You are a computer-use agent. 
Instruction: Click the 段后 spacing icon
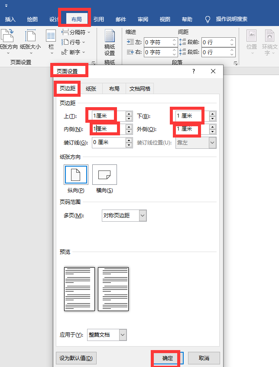182,52
